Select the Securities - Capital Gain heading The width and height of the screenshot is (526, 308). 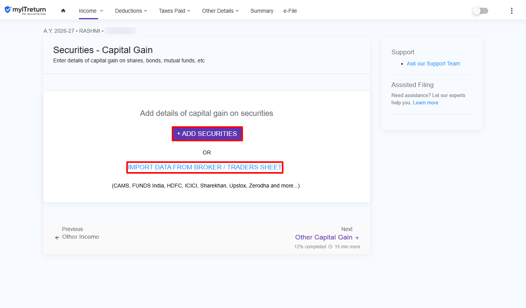click(x=103, y=50)
